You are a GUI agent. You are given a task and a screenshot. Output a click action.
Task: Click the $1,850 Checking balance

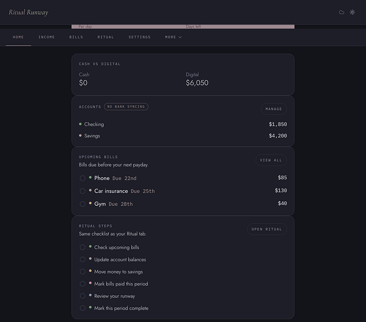(278, 124)
